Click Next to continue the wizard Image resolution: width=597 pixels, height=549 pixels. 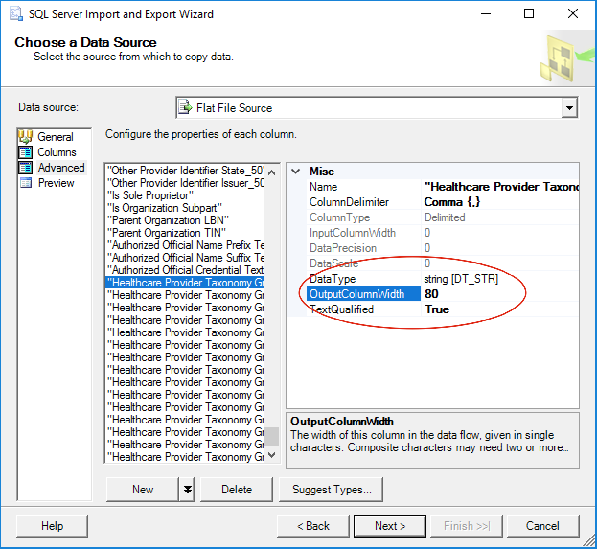click(390, 526)
